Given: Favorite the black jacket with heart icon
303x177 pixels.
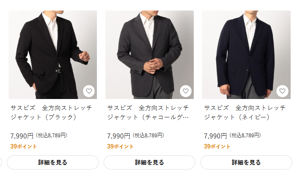Looking at the screenshot, I should click(89, 91).
